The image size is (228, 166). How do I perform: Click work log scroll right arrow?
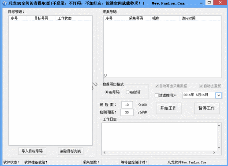[214, 152]
